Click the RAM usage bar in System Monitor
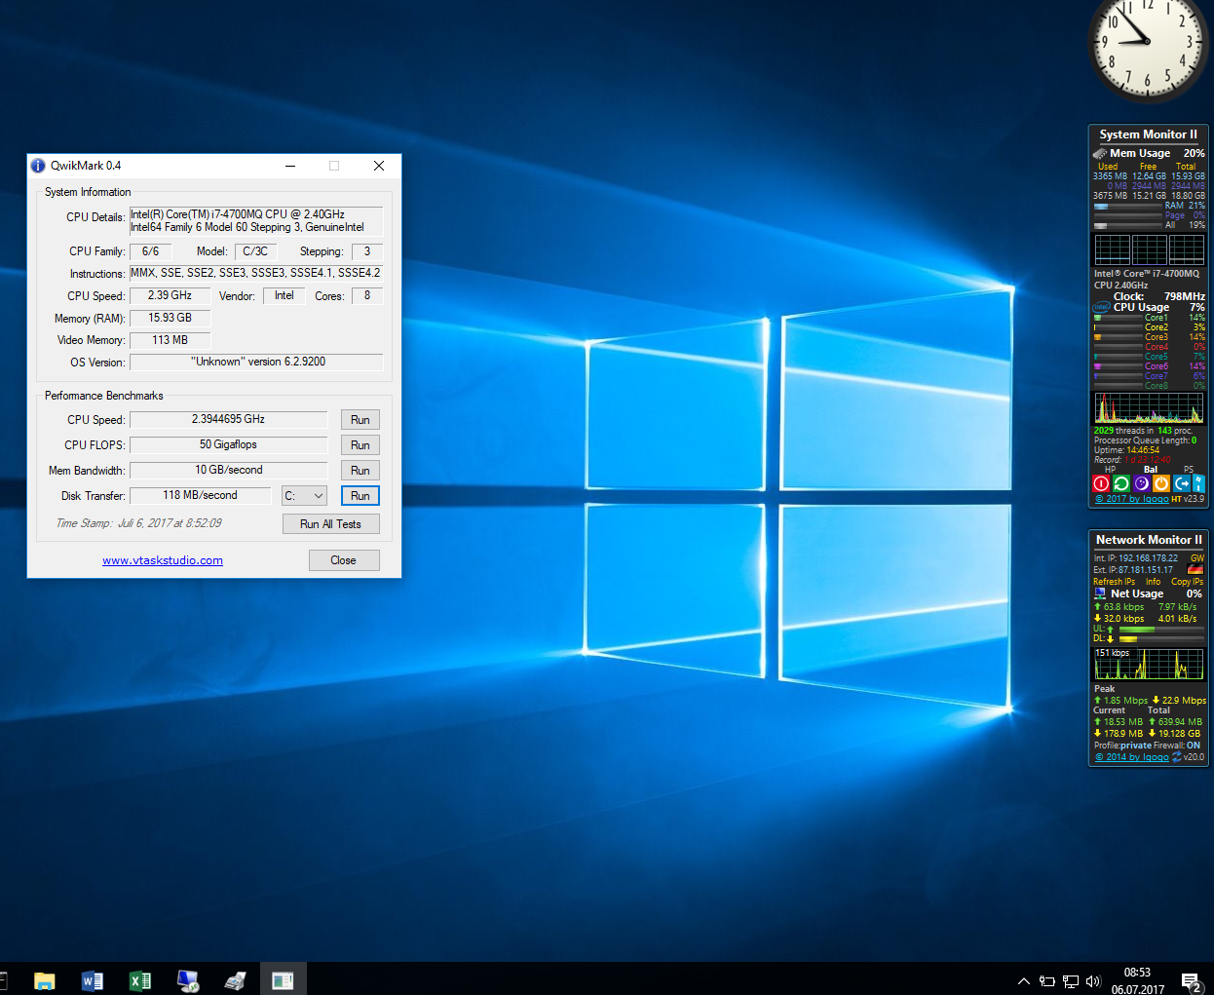1214x995 pixels. (1127, 207)
